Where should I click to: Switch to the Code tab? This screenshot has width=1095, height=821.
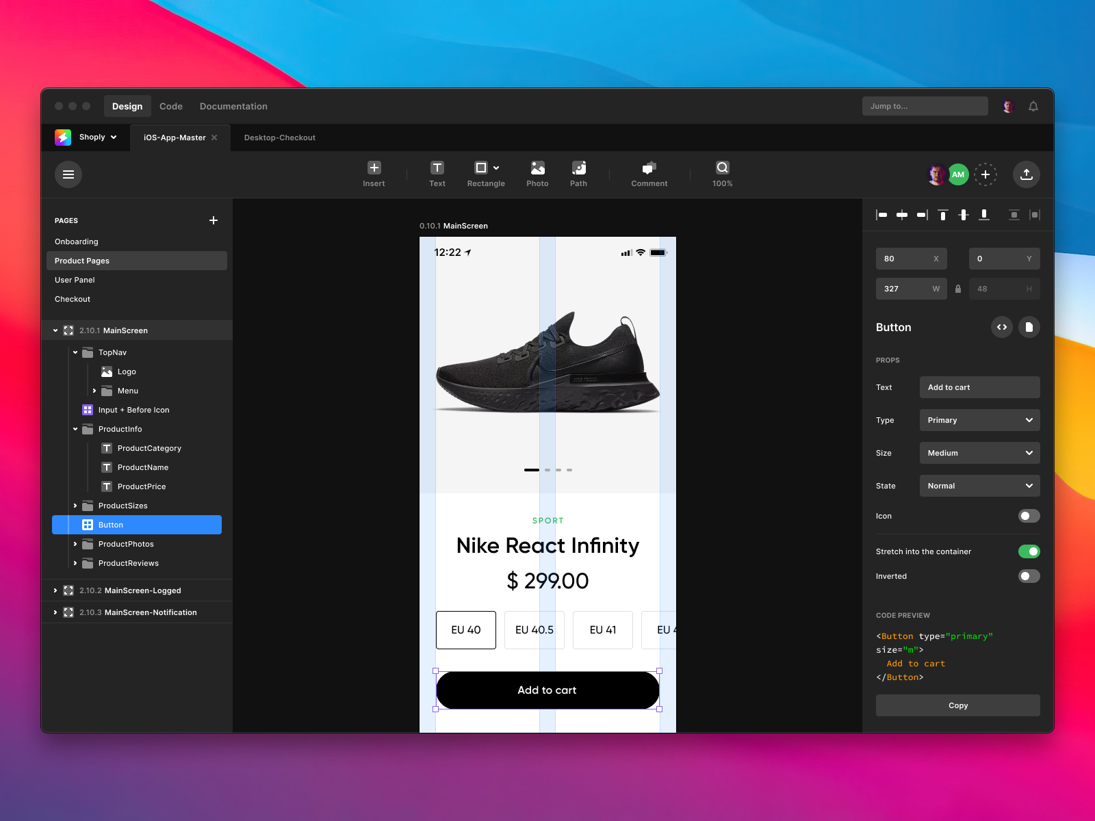[171, 106]
